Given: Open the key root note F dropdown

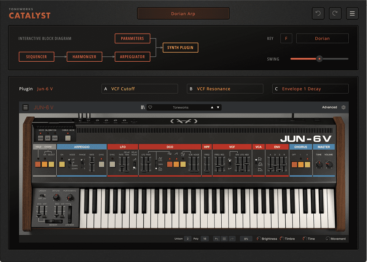Looking at the screenshot, I should [x=286, y=38].
